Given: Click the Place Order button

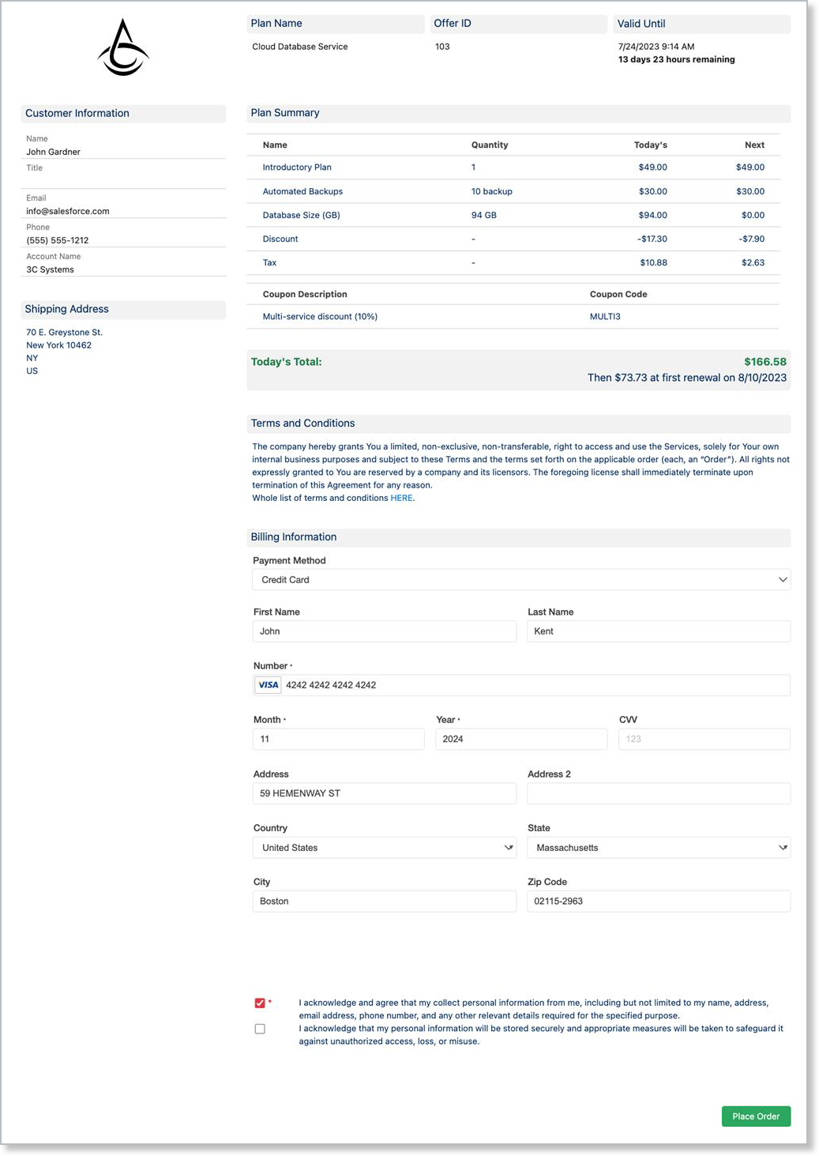Looking at the screenshot, I should point(756,1116).
